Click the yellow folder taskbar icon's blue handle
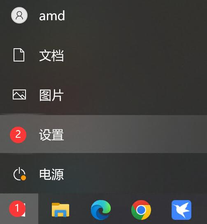The image size is (207, 224). tap(60, 214)
